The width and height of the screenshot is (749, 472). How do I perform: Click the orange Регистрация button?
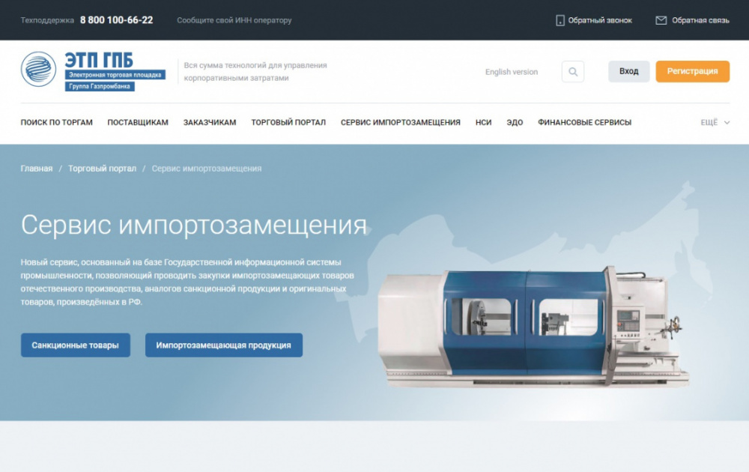(692, 71)
